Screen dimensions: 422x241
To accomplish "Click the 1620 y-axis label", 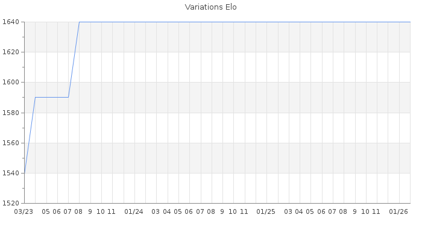I will 11,52.
